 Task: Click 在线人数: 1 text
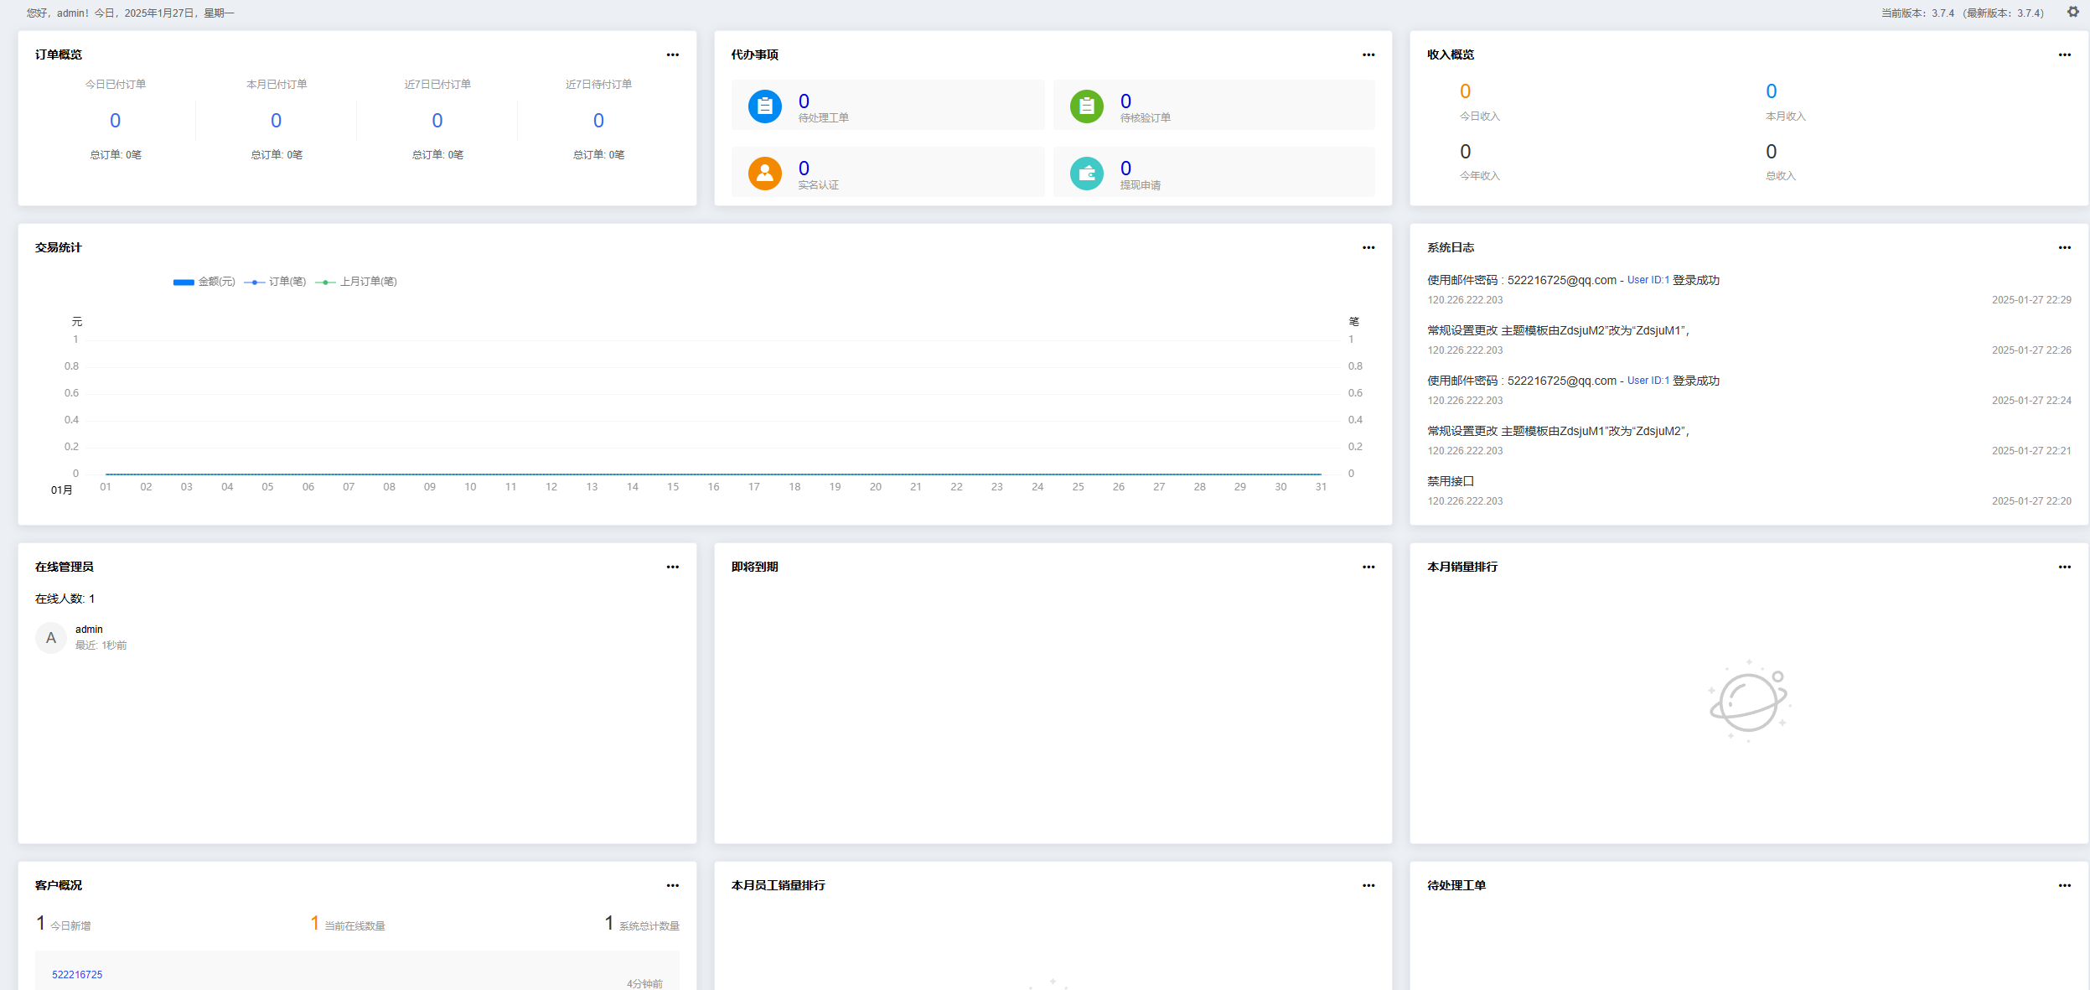65,599
